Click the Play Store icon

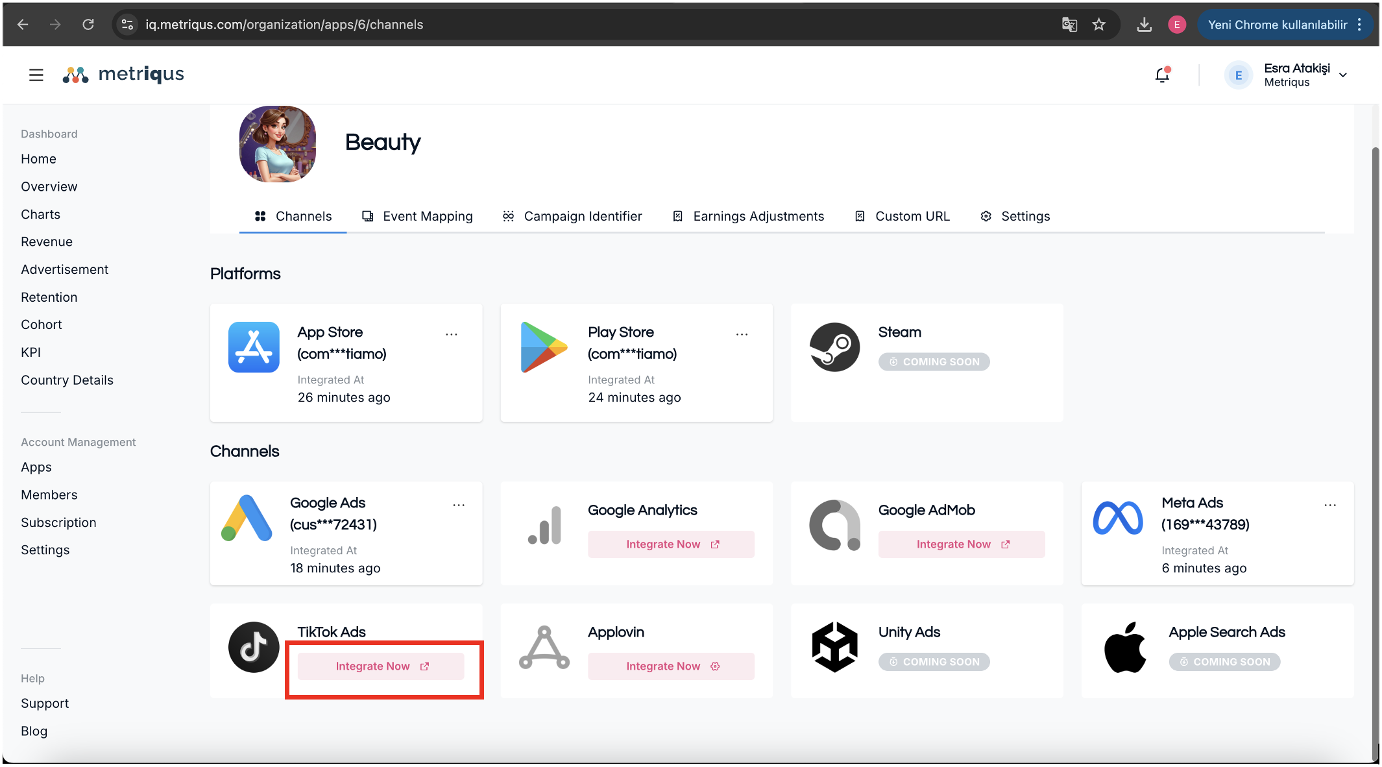[x=544, y=347]
